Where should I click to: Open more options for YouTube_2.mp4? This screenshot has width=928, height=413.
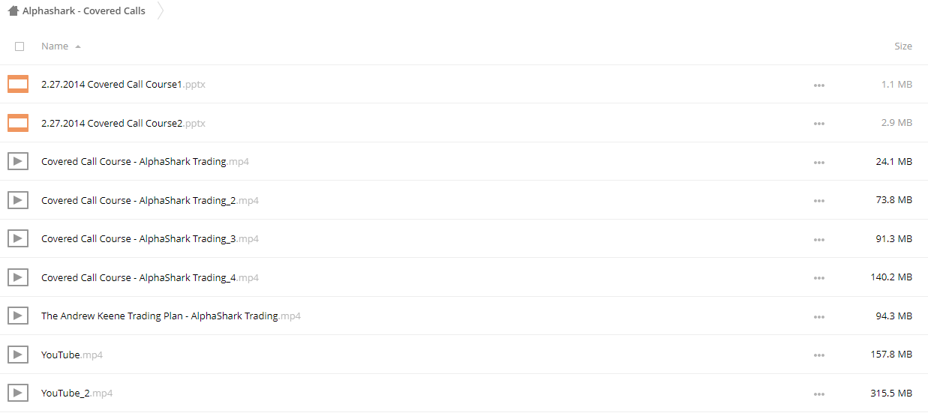(x=818, y=394)
